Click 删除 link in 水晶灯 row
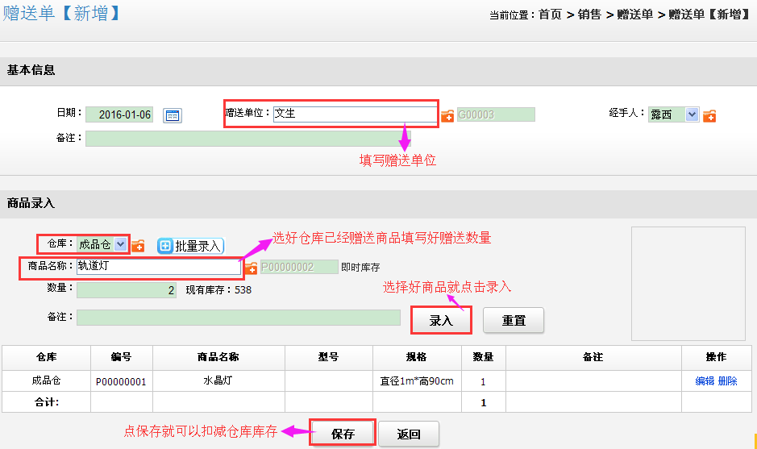Viewport: 757px width, 449px height. pyautogui.click(x=727, y=381)
